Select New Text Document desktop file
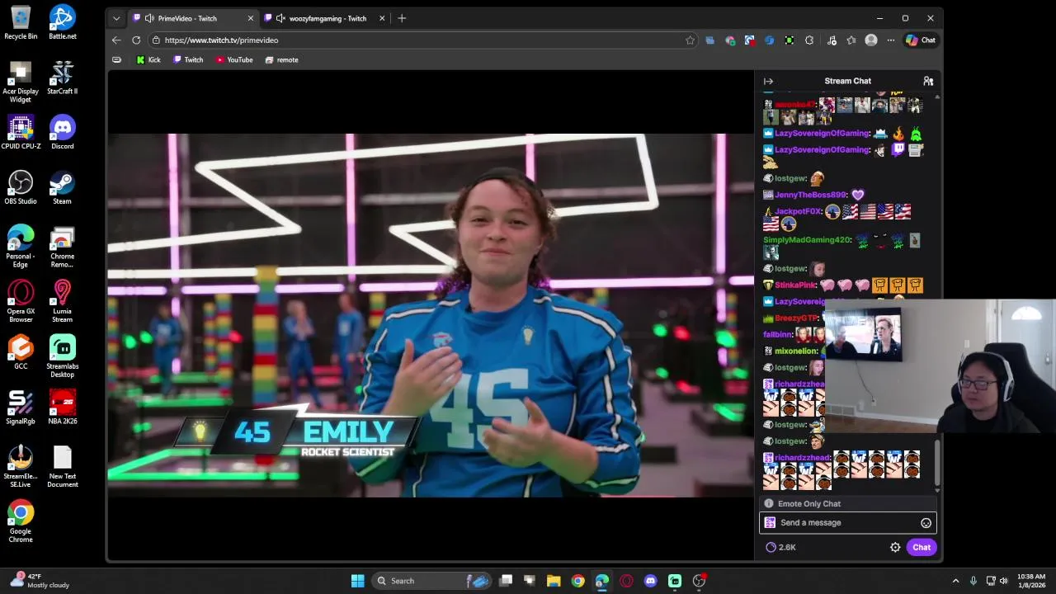 point(63,467)
